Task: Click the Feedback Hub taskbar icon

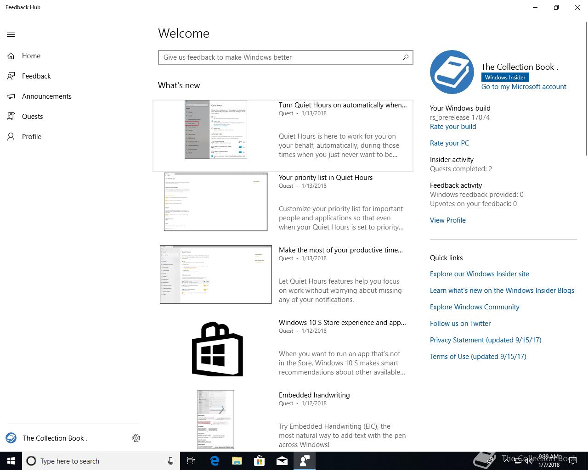Action: [x=305, y=461]
